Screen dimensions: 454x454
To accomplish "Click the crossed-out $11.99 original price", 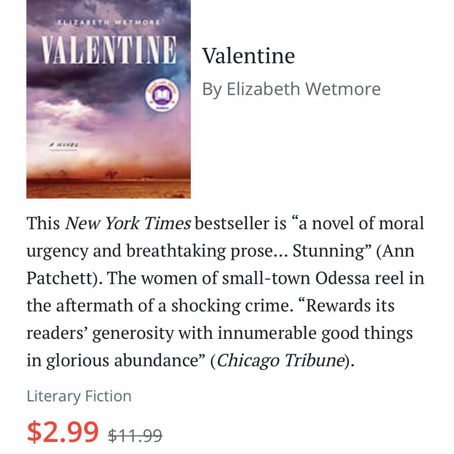I will (135, 435).
